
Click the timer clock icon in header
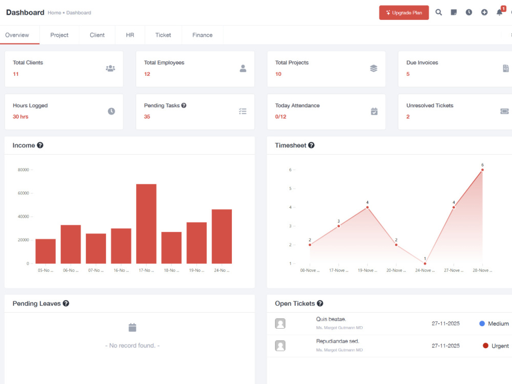(x=468, y=12)
